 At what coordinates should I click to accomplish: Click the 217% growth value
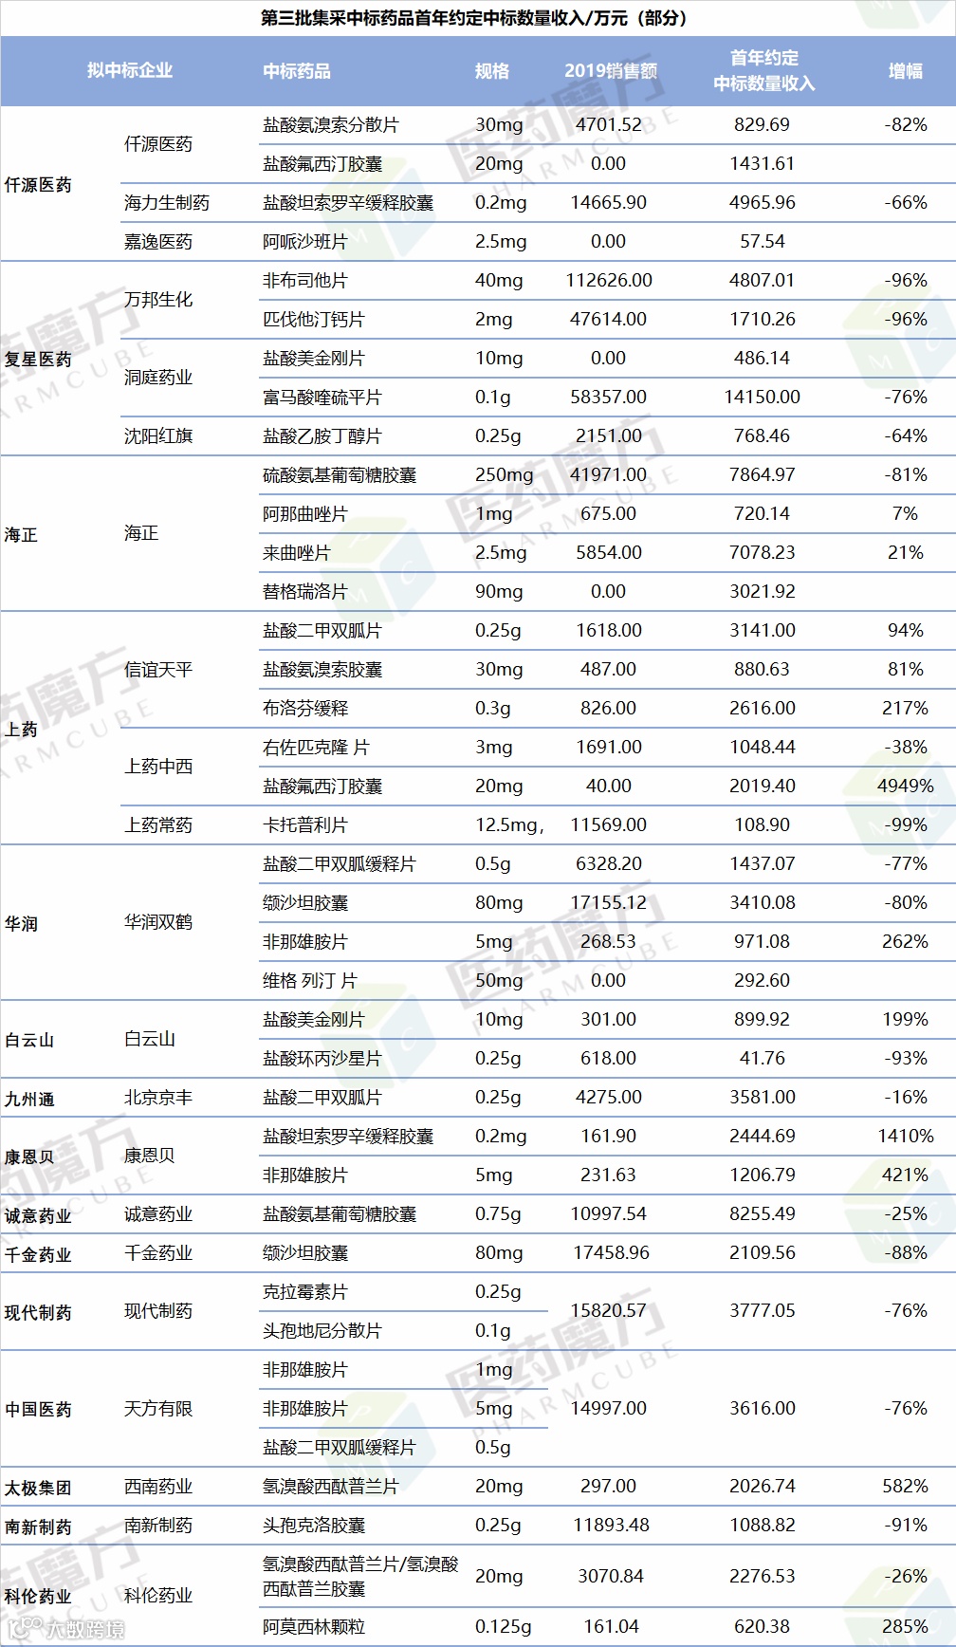pyautogui.click(x=906, y=708)
